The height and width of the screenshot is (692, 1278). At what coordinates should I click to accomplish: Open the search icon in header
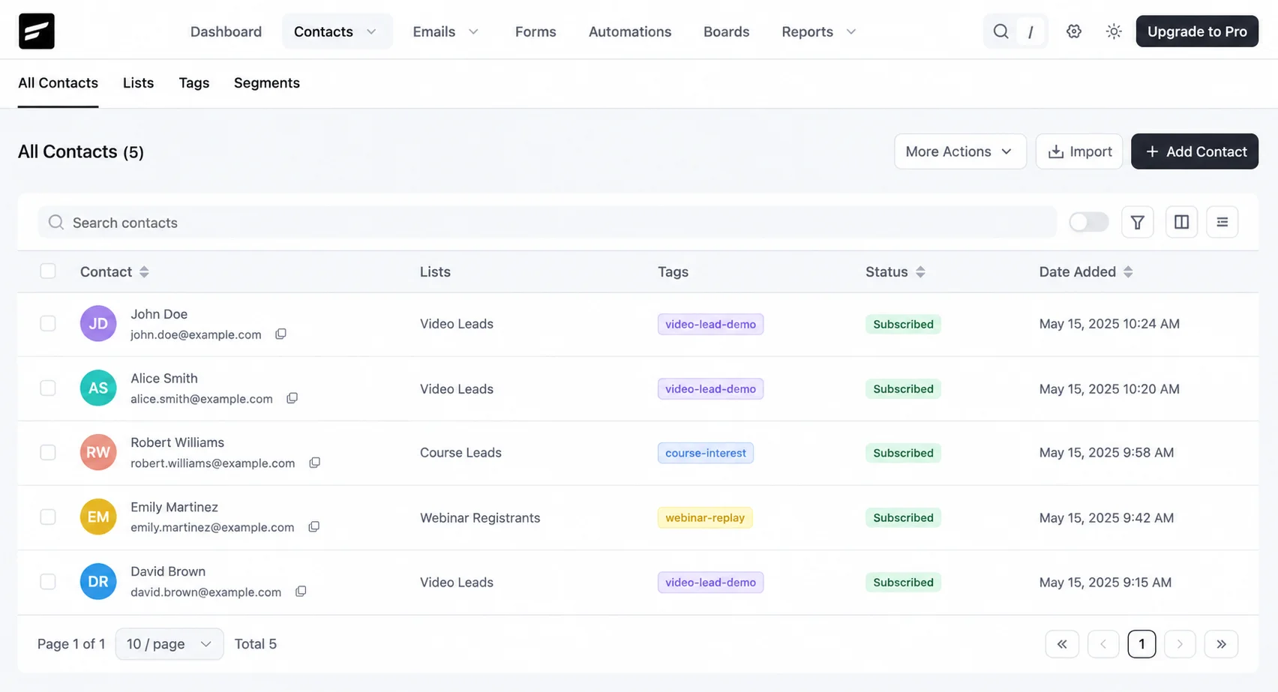pyautogui.click(x=1000, y=31)
